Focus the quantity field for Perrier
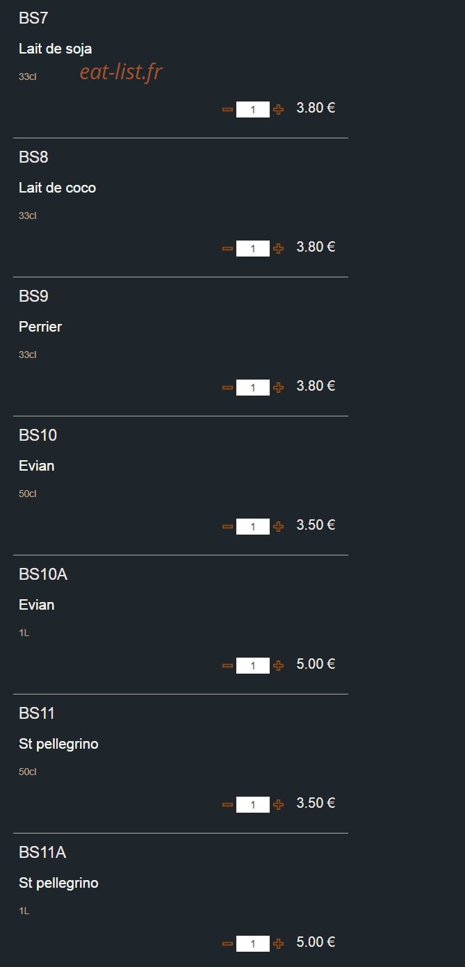Viewport: 465px width, 967px height. pyautogui.click(x=253, y=387)
